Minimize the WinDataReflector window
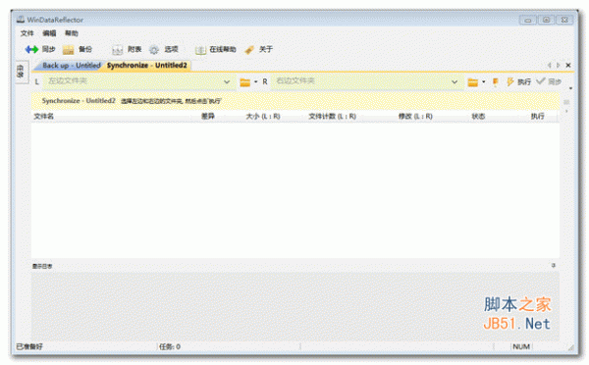 tap(528, 20)
